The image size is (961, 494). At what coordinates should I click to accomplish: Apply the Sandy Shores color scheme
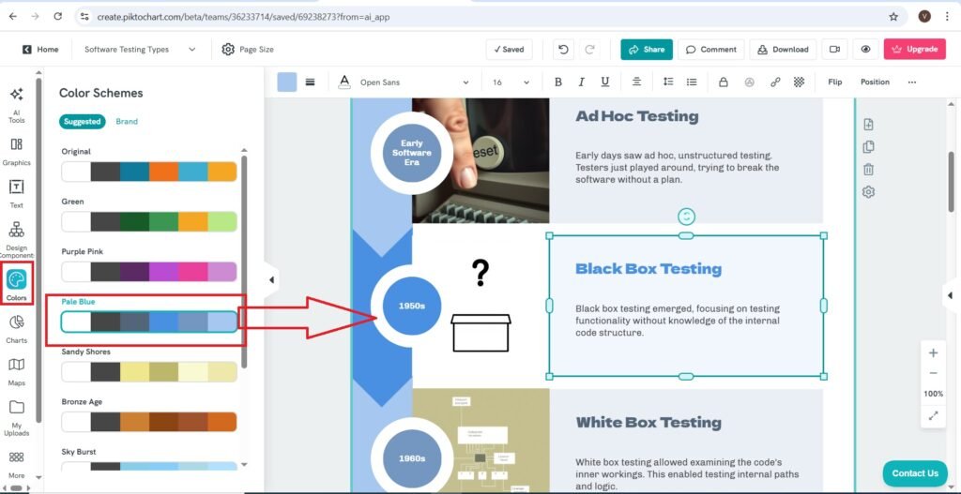[x=149, y=371]
